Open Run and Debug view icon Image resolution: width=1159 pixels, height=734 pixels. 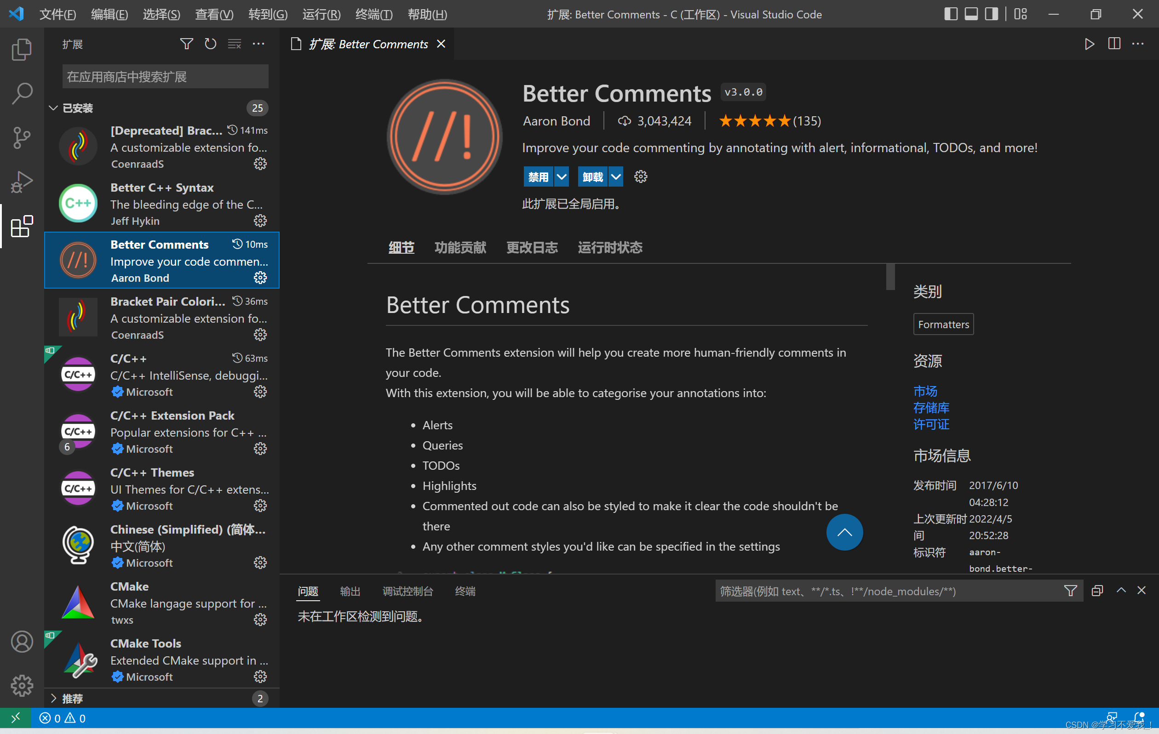pyautogui.click(x=22, y=182)
